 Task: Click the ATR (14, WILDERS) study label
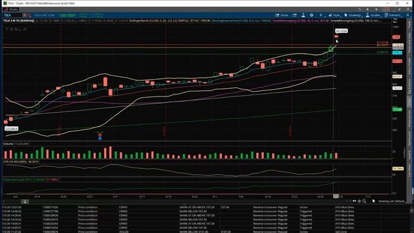15,162
